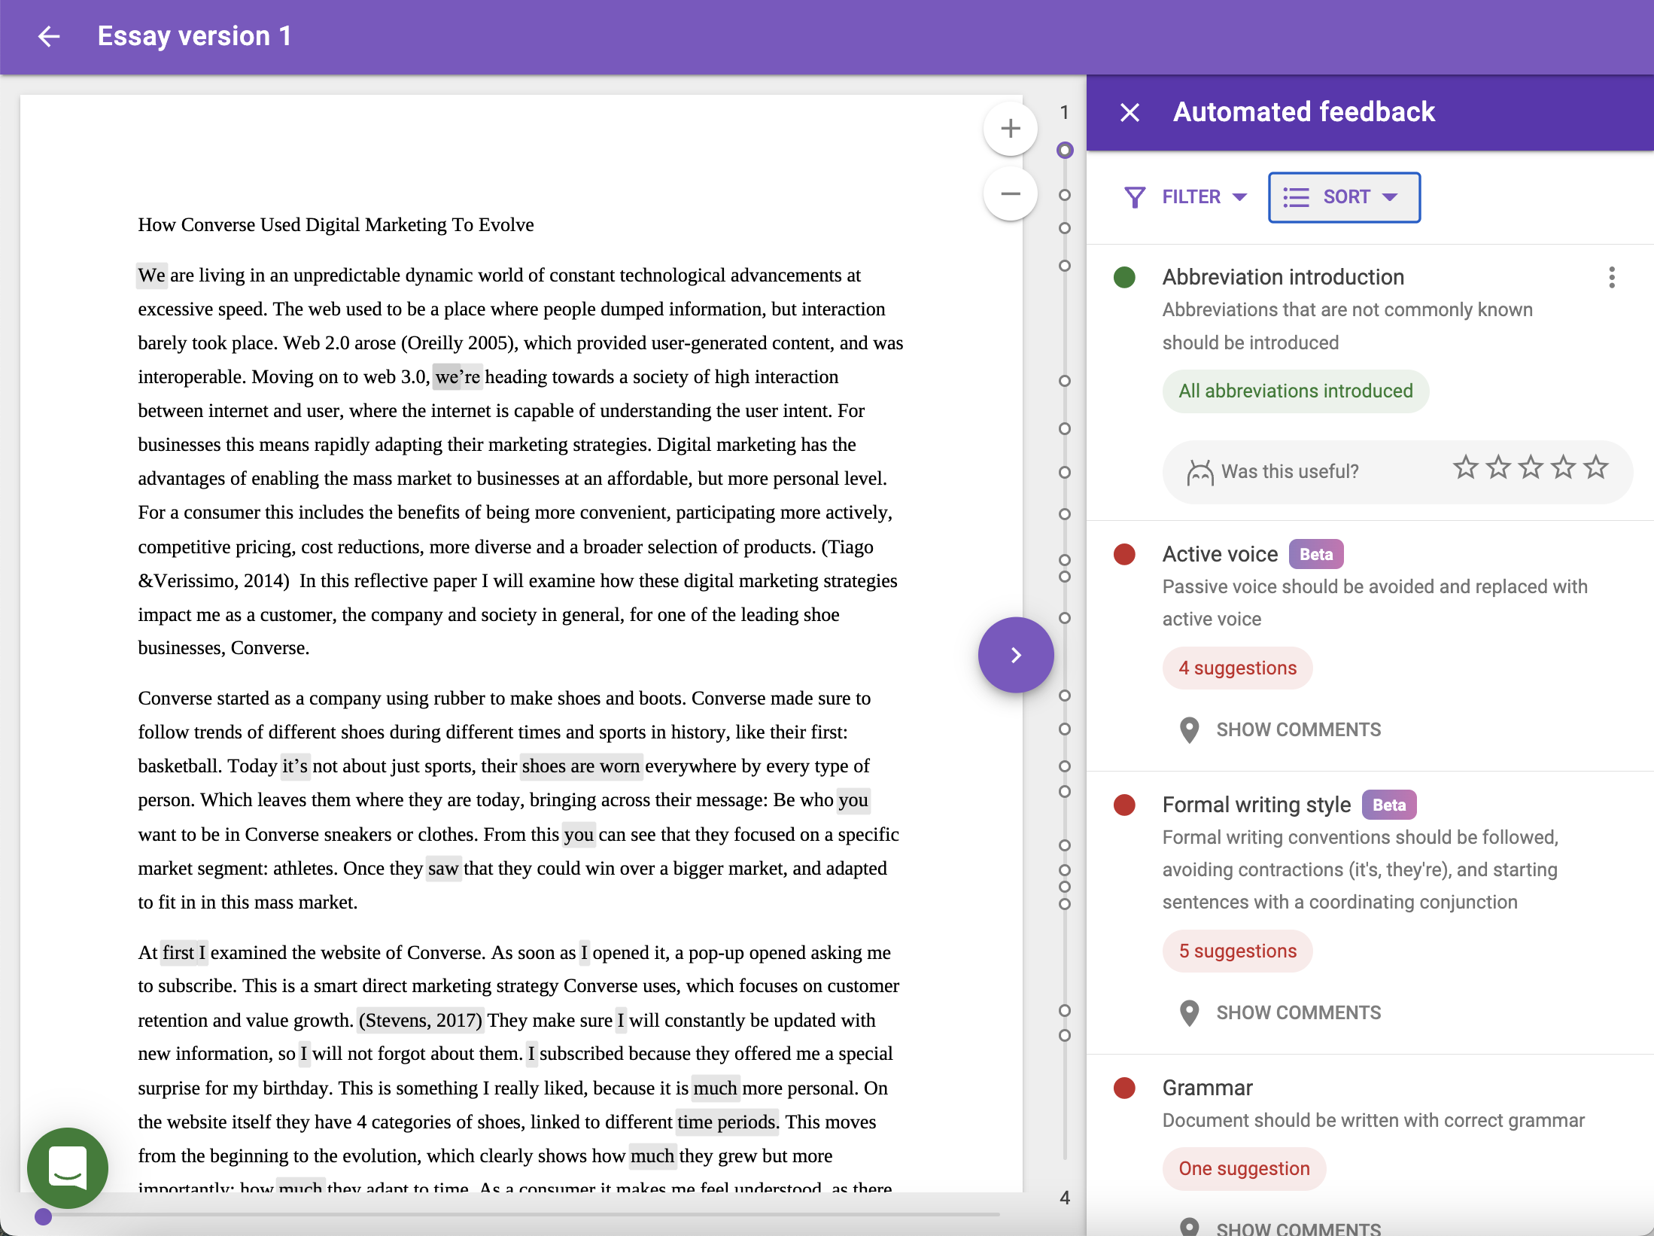Rate feedback with the fourth star

point(1563,467)
